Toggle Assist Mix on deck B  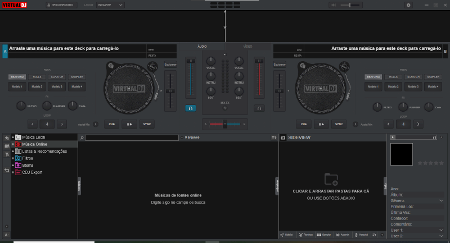[x=355, y=124]
